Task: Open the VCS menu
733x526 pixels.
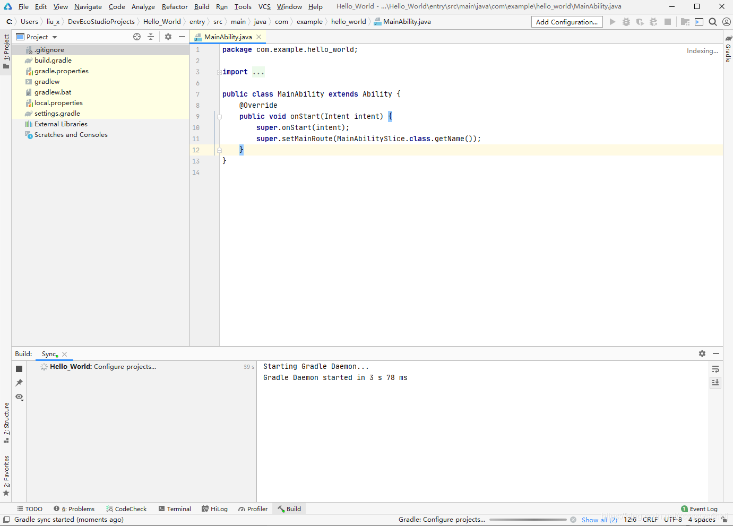Action: [x=264, y=6]
